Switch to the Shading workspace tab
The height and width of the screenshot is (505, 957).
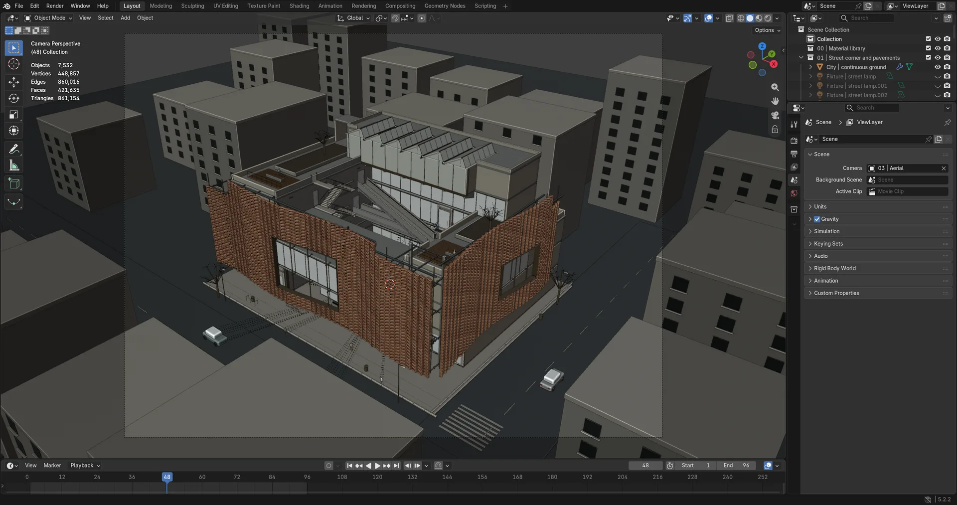click(299, 6)
